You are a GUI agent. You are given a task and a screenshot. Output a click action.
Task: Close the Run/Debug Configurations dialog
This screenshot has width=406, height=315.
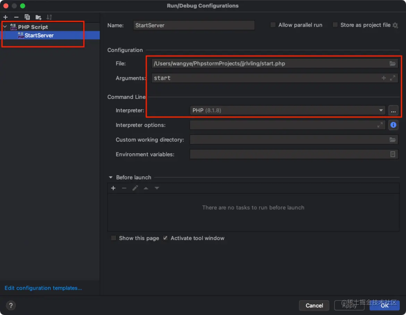6,6
